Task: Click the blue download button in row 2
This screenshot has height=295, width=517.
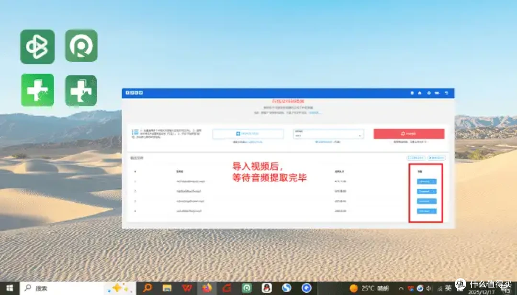Action: pyautogui.click(x=427, y=191)
